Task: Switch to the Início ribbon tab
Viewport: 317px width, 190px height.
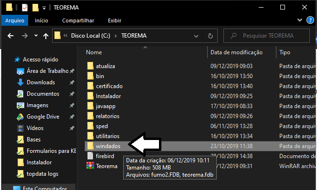Action: tap(42, 20)
